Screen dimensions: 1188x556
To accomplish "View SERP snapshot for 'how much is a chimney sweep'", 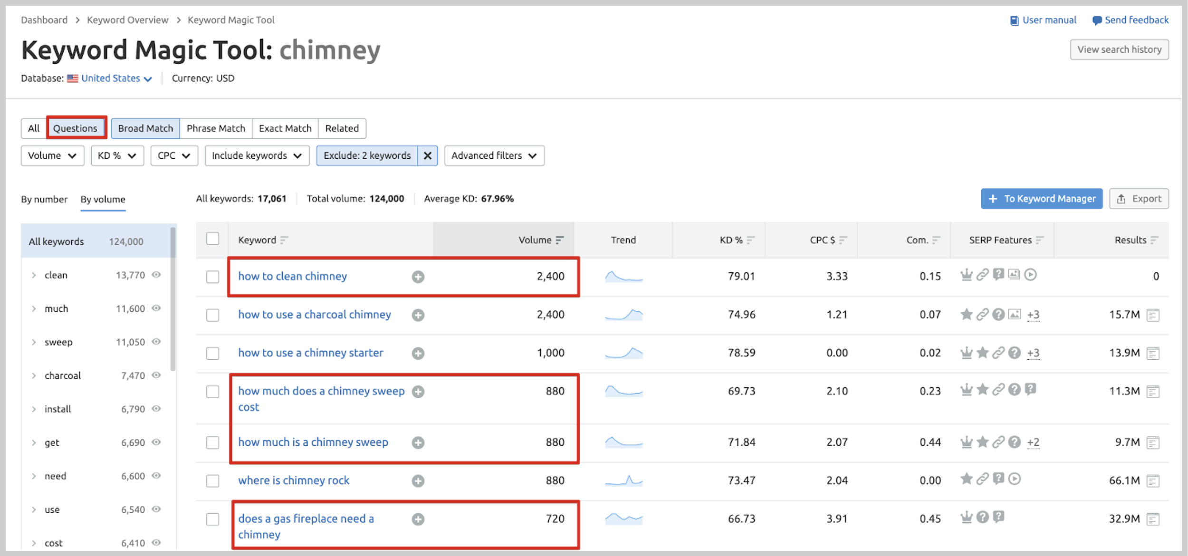I will pos(1153,442).
